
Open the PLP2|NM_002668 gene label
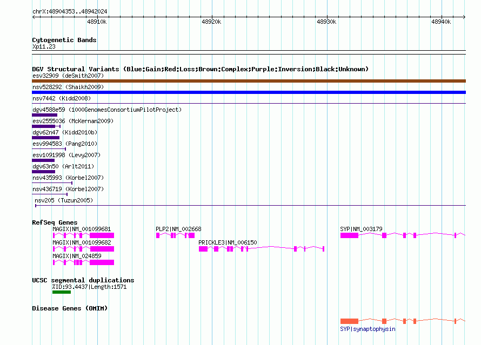coord(178,229)
